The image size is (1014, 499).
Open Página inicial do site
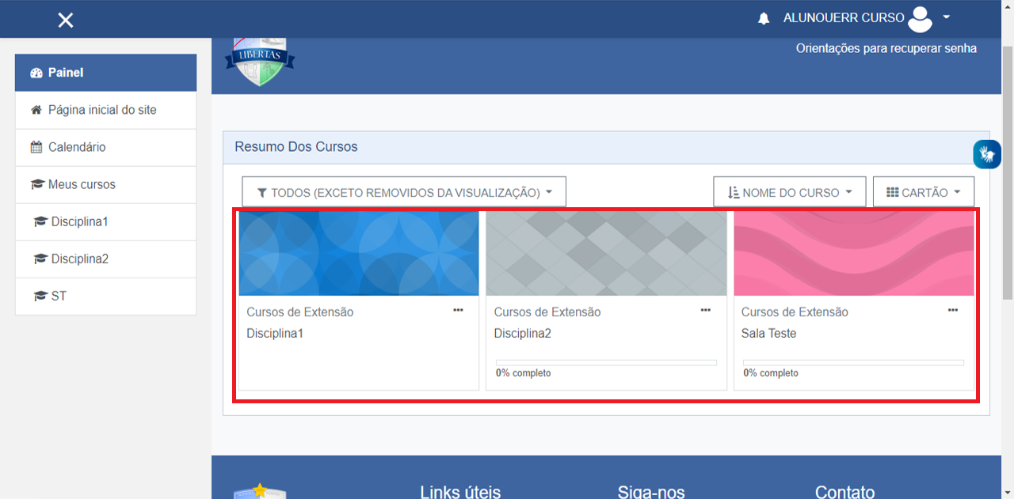tap(102, 110)
